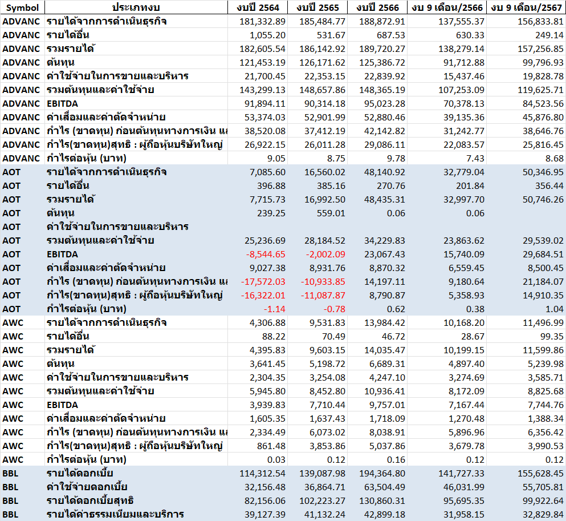Click ADVANC total revenue 189,720.27
Screen dimensions: 566x521
tap(382, 49)
